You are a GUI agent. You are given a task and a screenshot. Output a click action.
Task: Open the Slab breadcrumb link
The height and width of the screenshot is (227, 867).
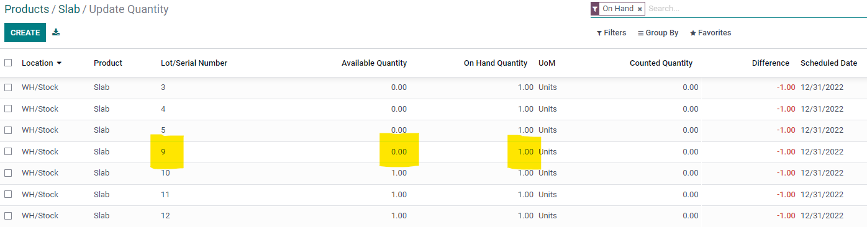69,9
